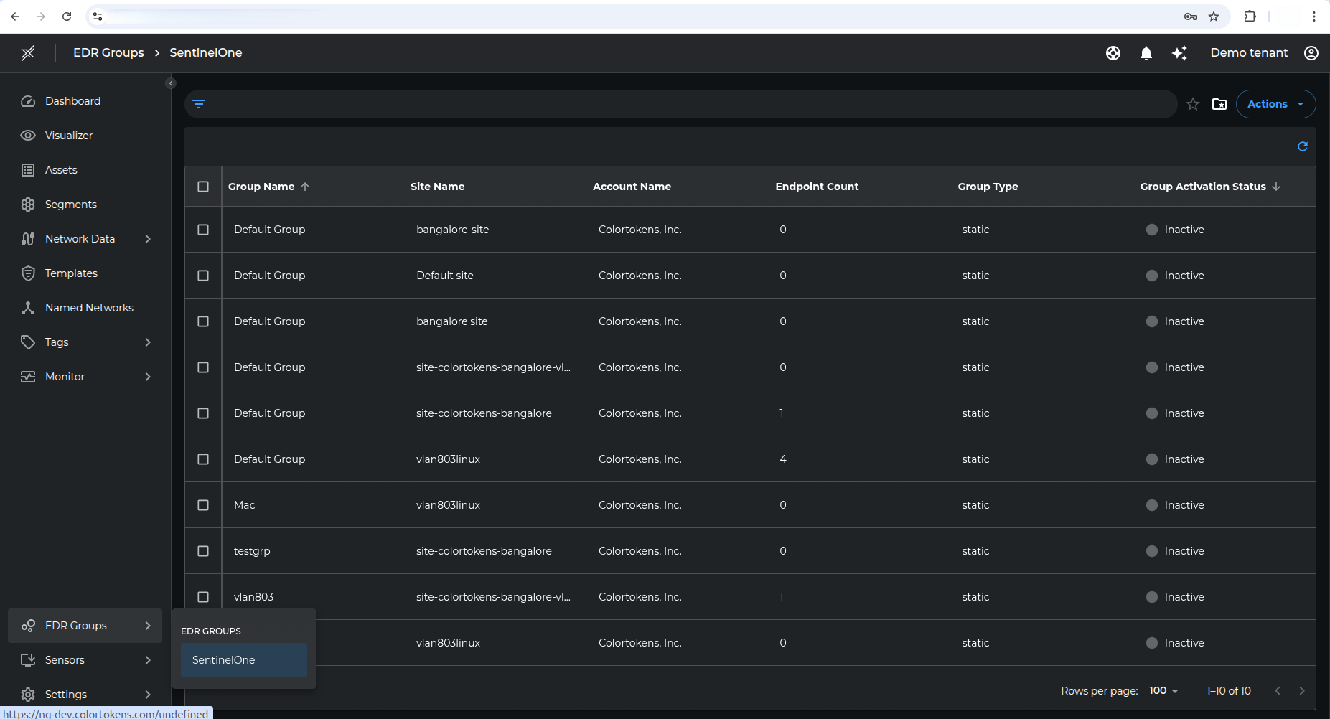The height and width of the screenshot is (719, 1330).
Task: Click the star favorite icon beside Actions
Action: click(x=1192, y=104)
